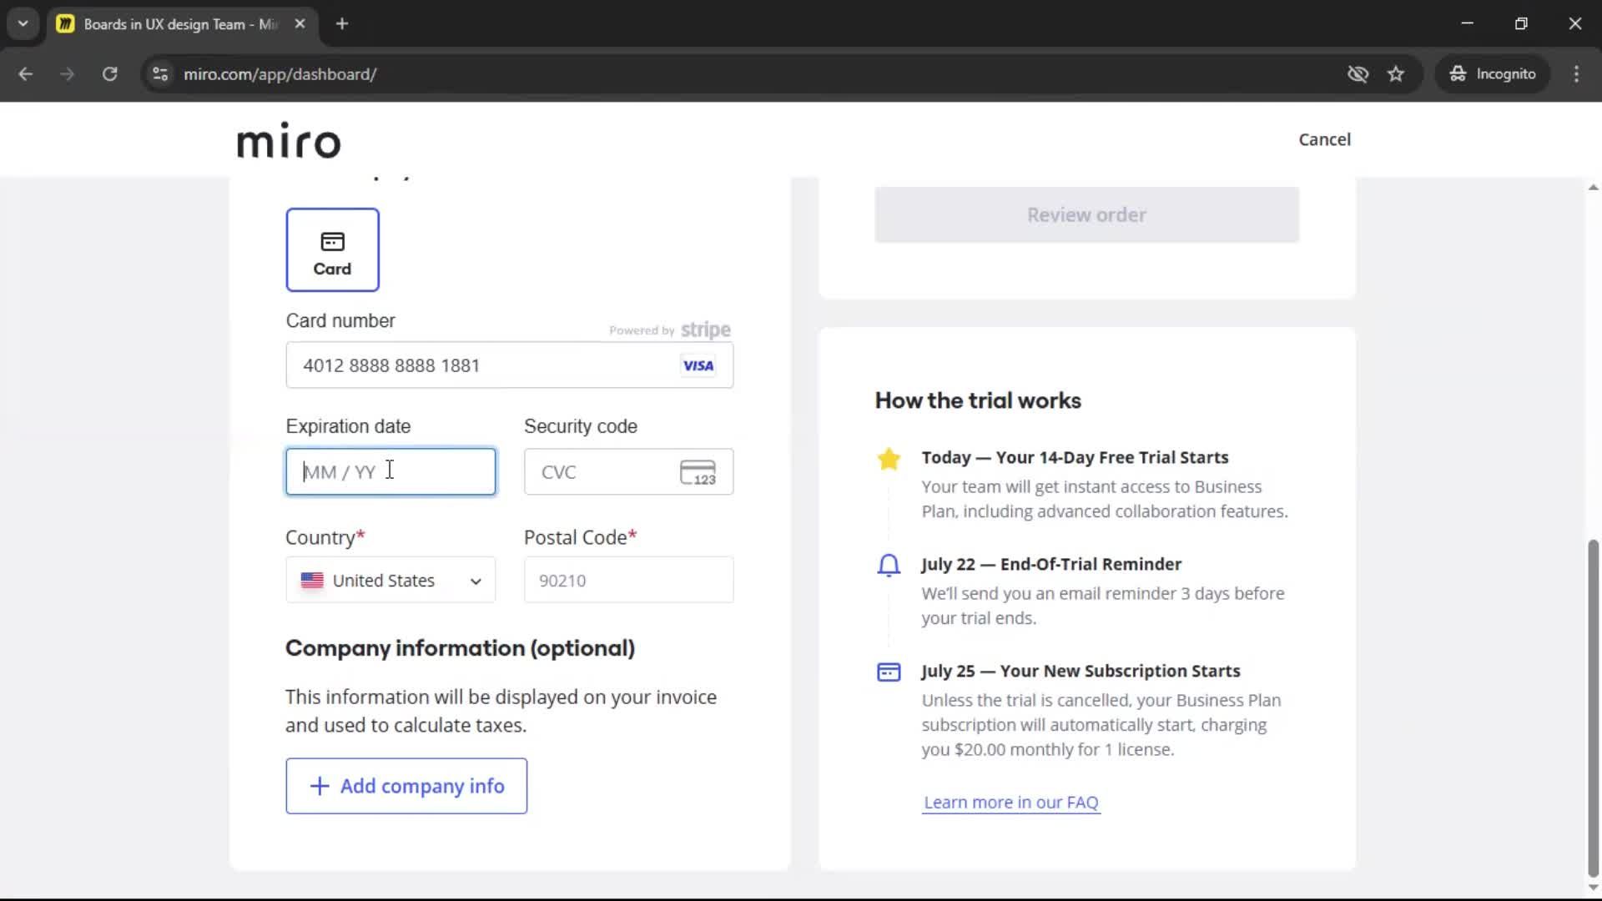
Task: Click the July 22 — End-Of-Trial Reminder text
Action: (x=1051, y=564)
